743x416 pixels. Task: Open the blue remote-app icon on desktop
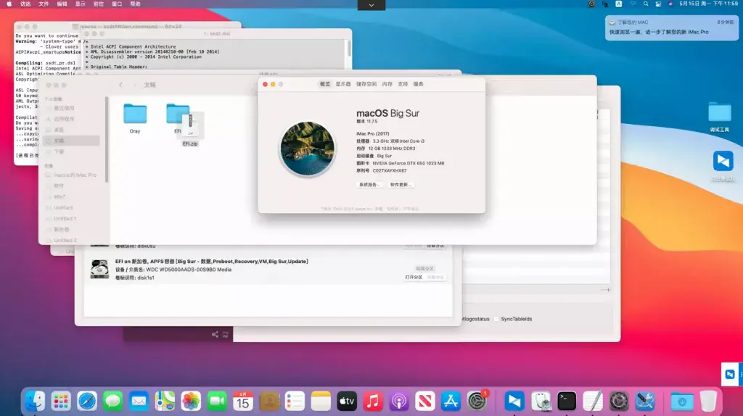click(x=723, y=162)
